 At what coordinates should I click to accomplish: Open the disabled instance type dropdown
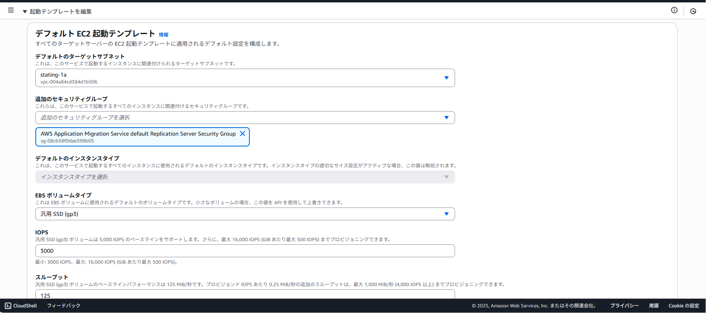[x=245, y=177]
